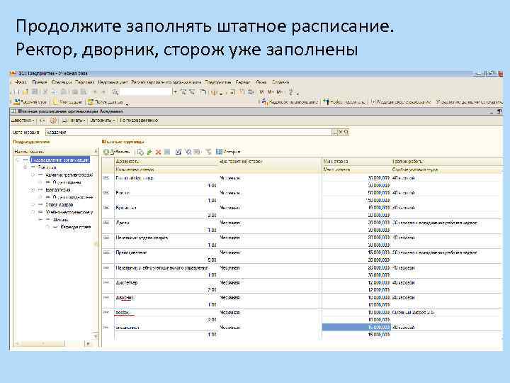Click the M+ button in main toolbar
The height and width of the screenshot is (383, 510).
(x=271, y=92)
